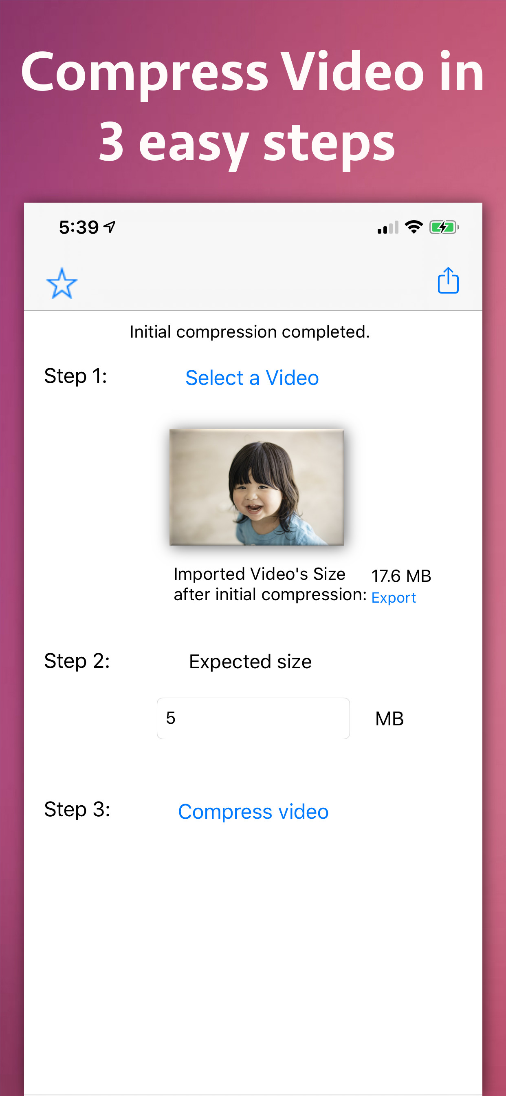Start compression with Compress video
Viewport: 506px width, 1096px height.
pyautogui.click(x=253, y=812)
